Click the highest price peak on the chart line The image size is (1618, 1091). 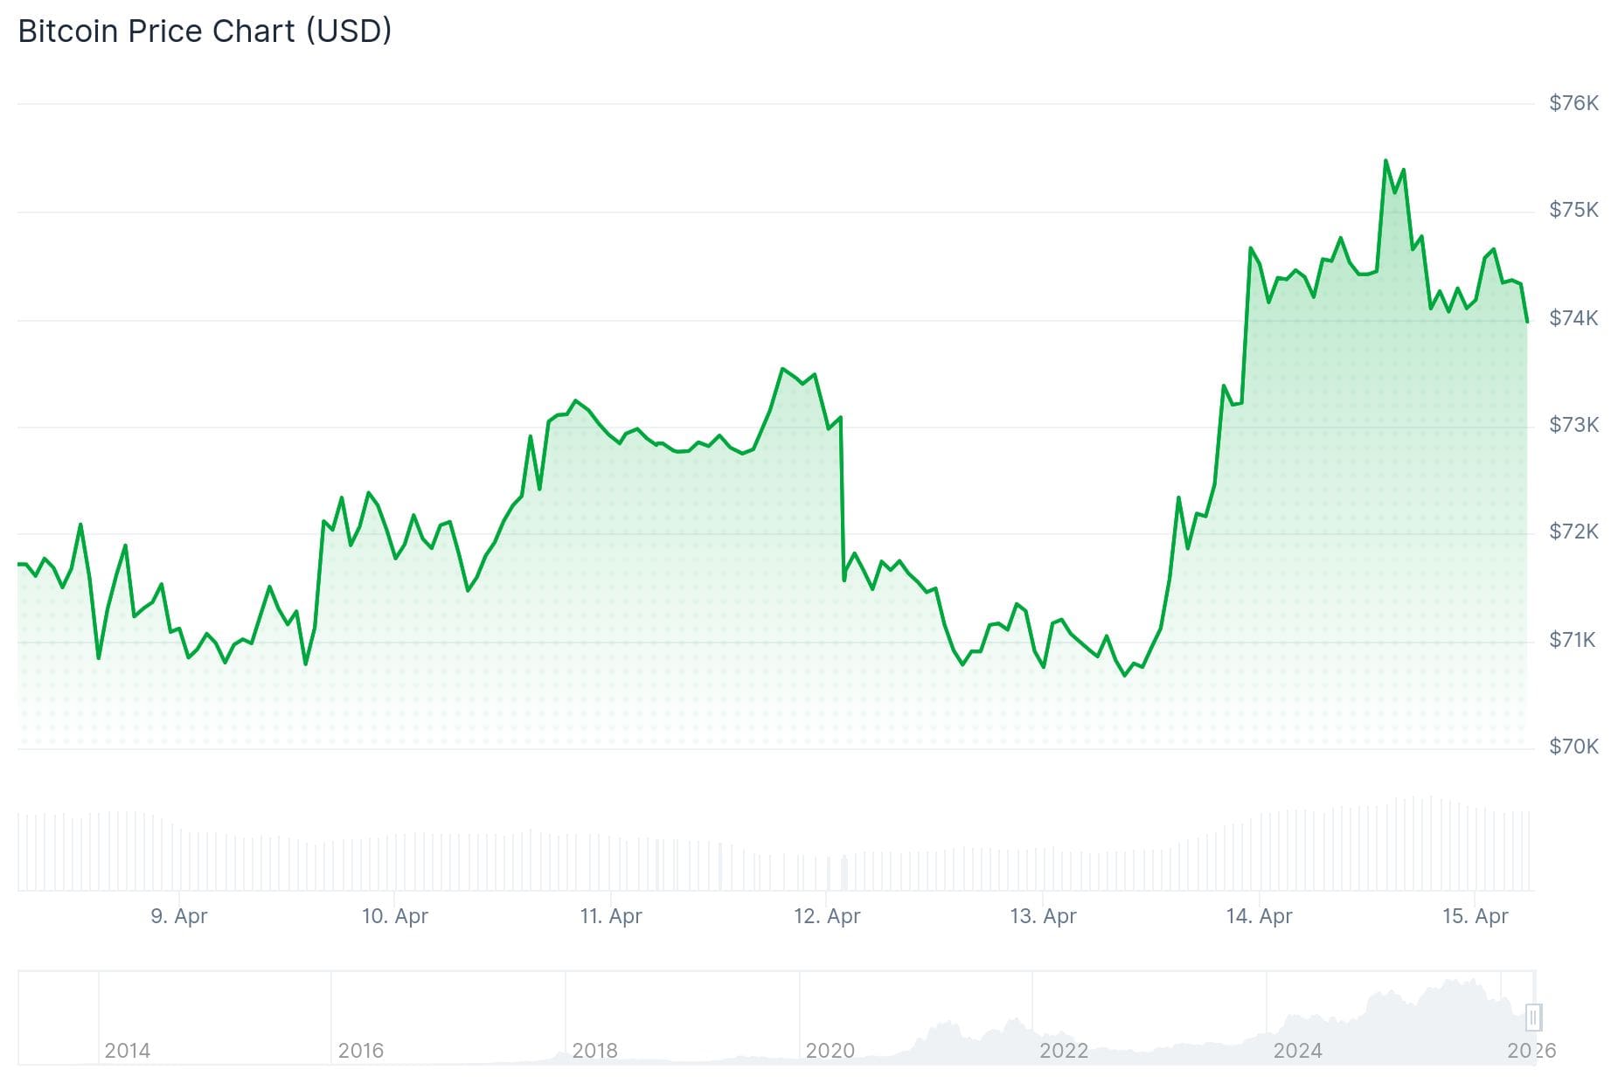click(x=1385, y=161)
